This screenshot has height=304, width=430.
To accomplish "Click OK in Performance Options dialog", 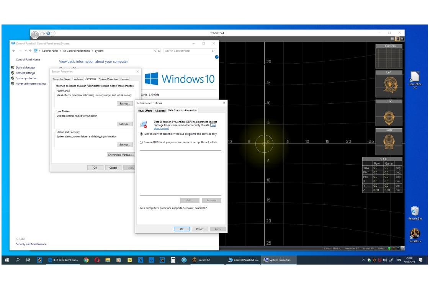I will tap(181, 229).
